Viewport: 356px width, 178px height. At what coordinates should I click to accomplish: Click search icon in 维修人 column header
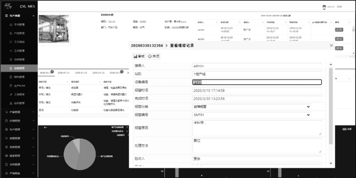[263, 22]
